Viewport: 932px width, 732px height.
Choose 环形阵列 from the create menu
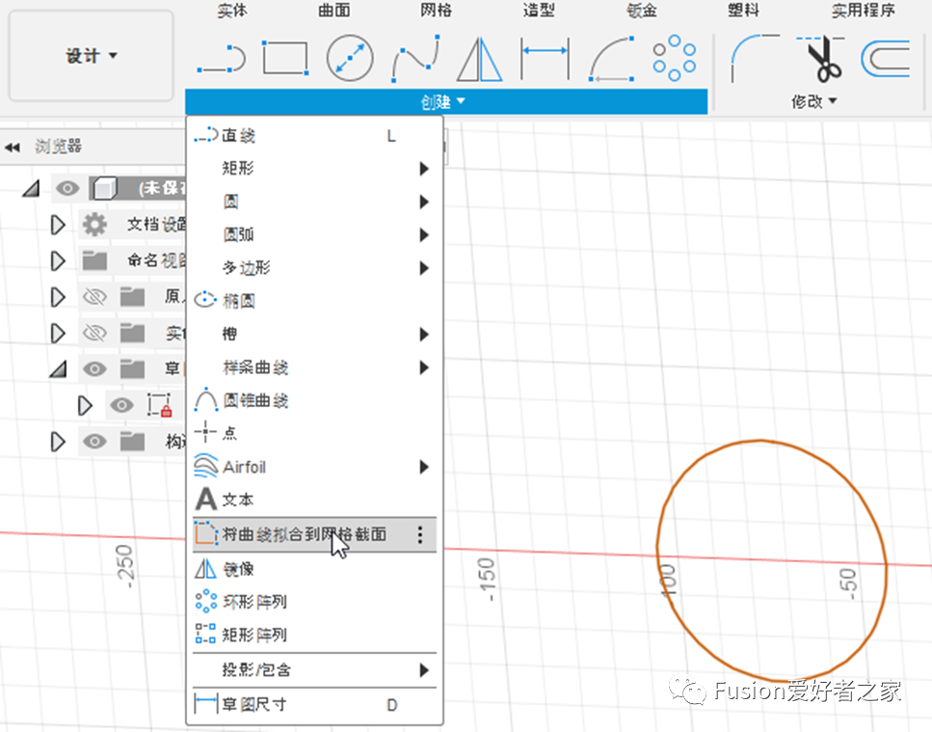tap(254, 602)
